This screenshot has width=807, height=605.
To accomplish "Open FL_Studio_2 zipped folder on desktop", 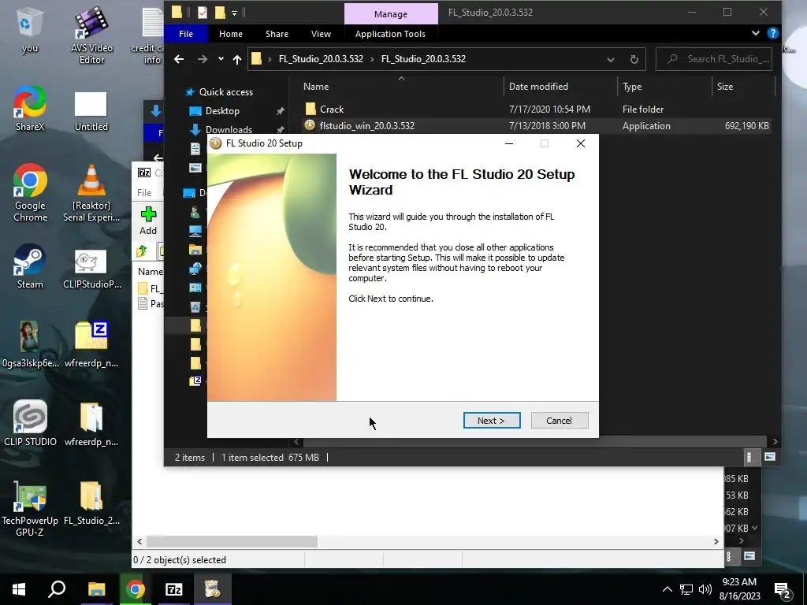I will (91, 503).
